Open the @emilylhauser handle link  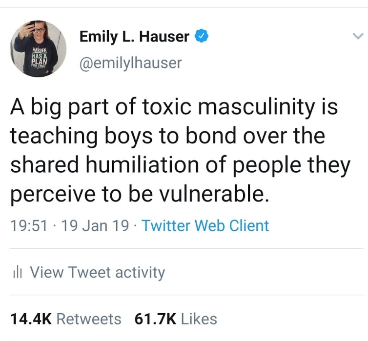tap(130, 62)
